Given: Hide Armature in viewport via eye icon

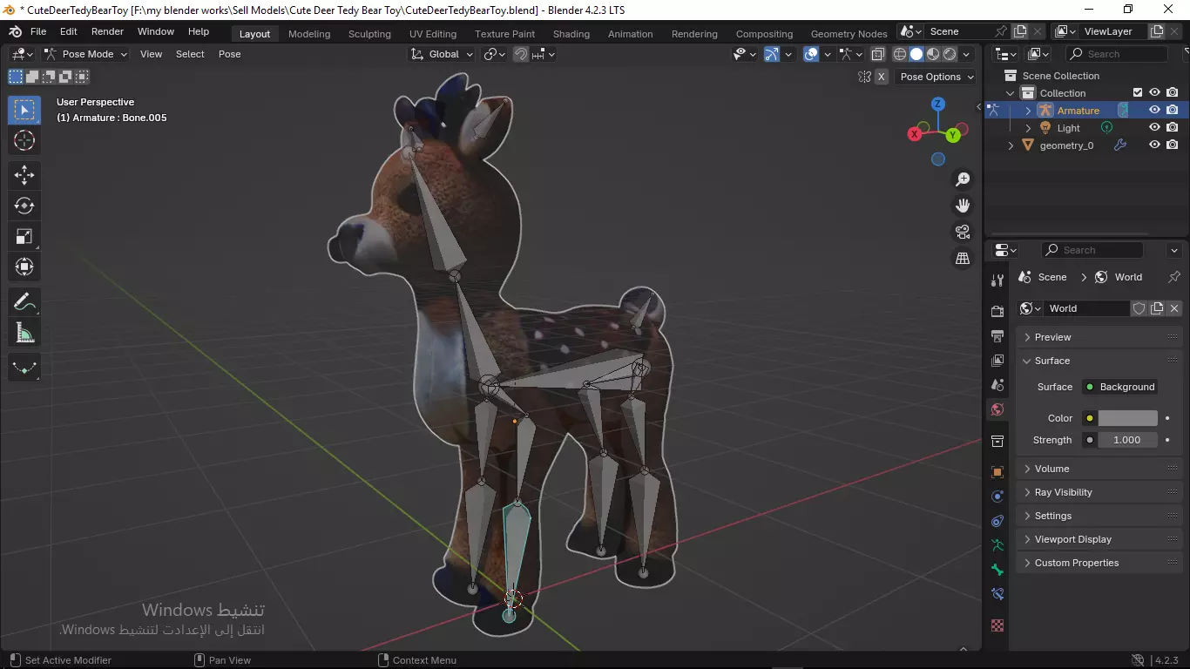Looking at the screenshot, I should click(1154, 110).
